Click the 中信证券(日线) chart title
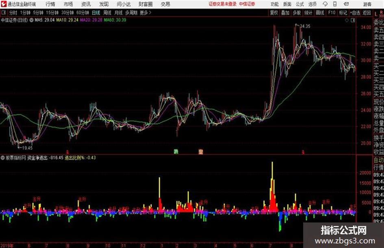The image size is (384, 248). pyautogui.click(x=15, y=20)
